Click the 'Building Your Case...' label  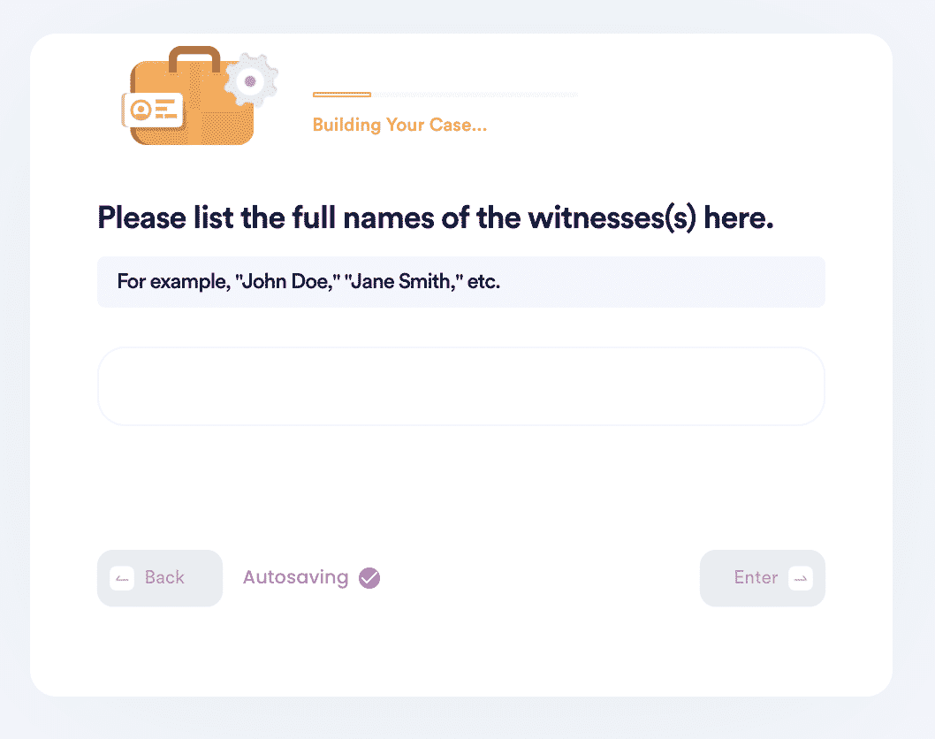(x=399, y=125)
